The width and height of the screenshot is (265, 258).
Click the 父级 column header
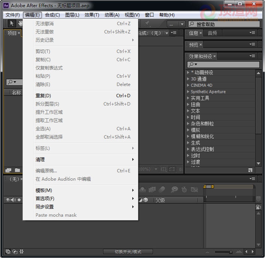pos(160,200)
